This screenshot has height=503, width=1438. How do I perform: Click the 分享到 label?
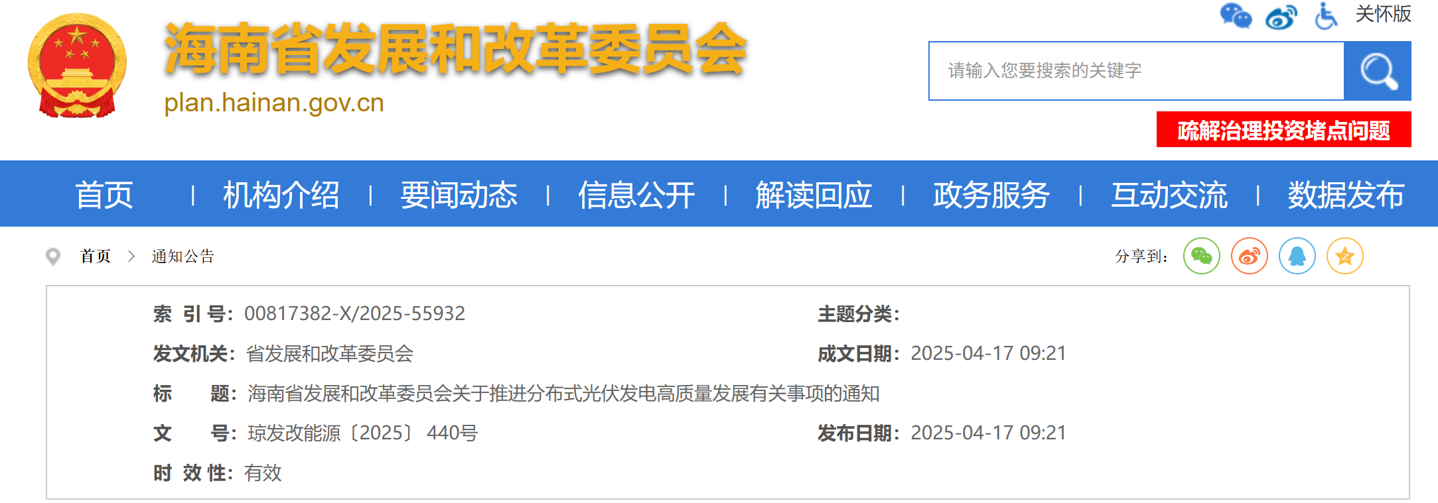coord(1141,256)
